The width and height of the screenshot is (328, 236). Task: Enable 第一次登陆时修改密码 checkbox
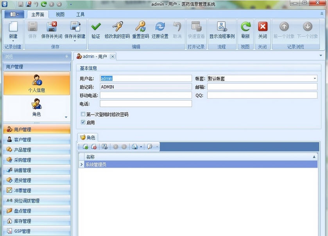click(x=82, y=113)
